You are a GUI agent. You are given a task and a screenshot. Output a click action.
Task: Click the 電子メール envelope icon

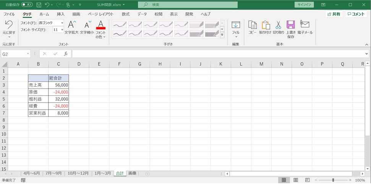305,25
